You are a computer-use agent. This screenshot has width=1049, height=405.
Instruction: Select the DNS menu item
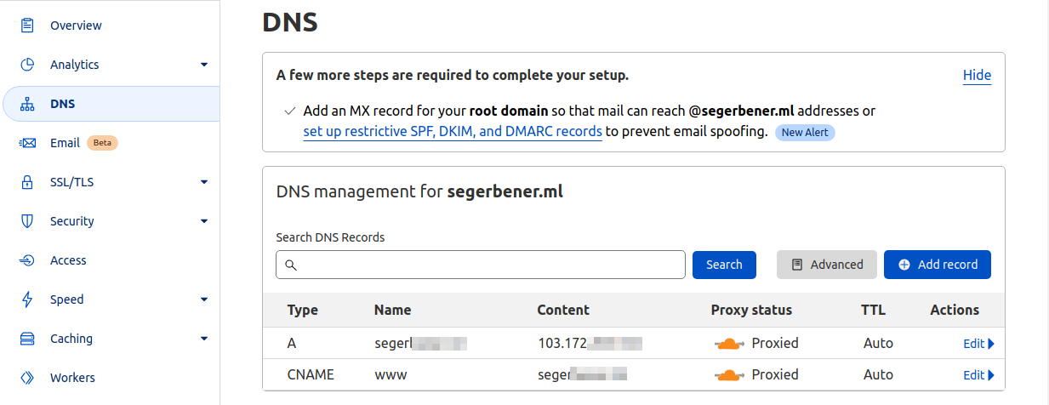[x=111, y=104]
